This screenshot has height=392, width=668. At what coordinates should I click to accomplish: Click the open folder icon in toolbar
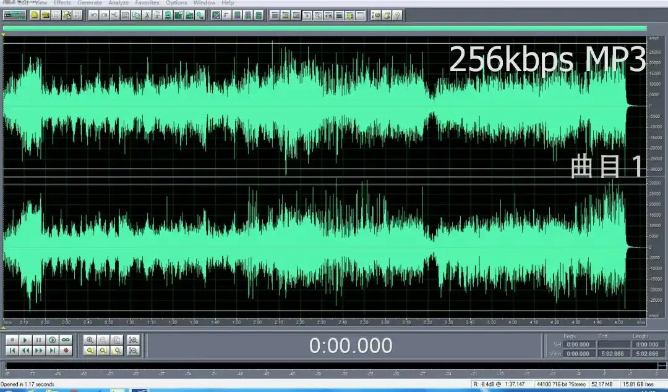(45, 15)
